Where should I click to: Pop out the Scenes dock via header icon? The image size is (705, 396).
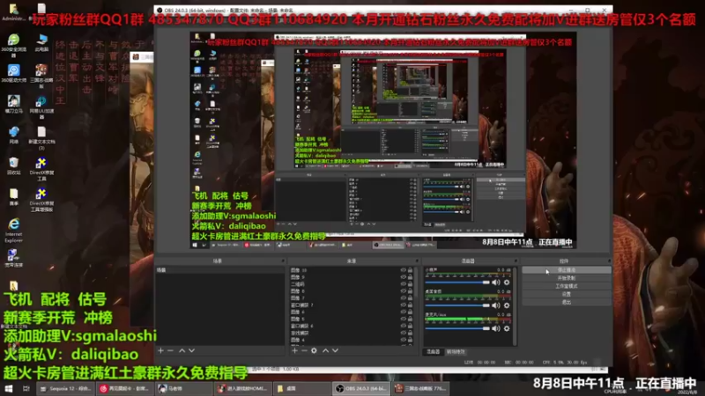[x=283, y=260]
